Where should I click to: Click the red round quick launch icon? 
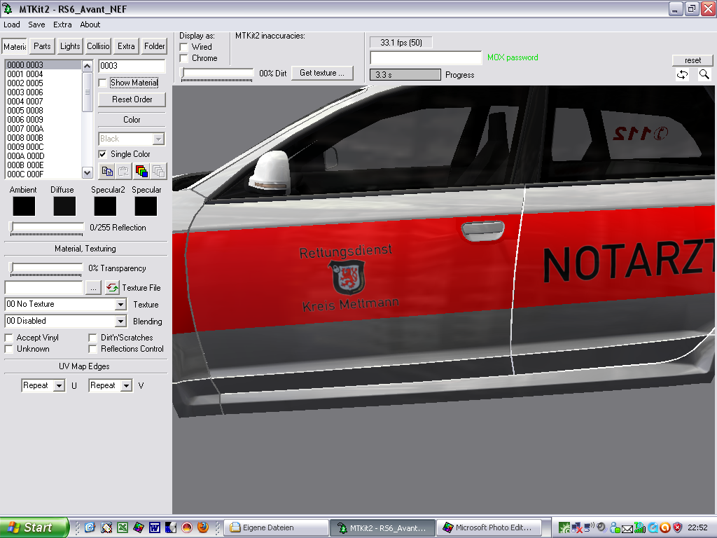click(x=187, y=527)
